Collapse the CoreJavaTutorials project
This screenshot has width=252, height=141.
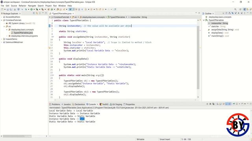coord(2,20)
